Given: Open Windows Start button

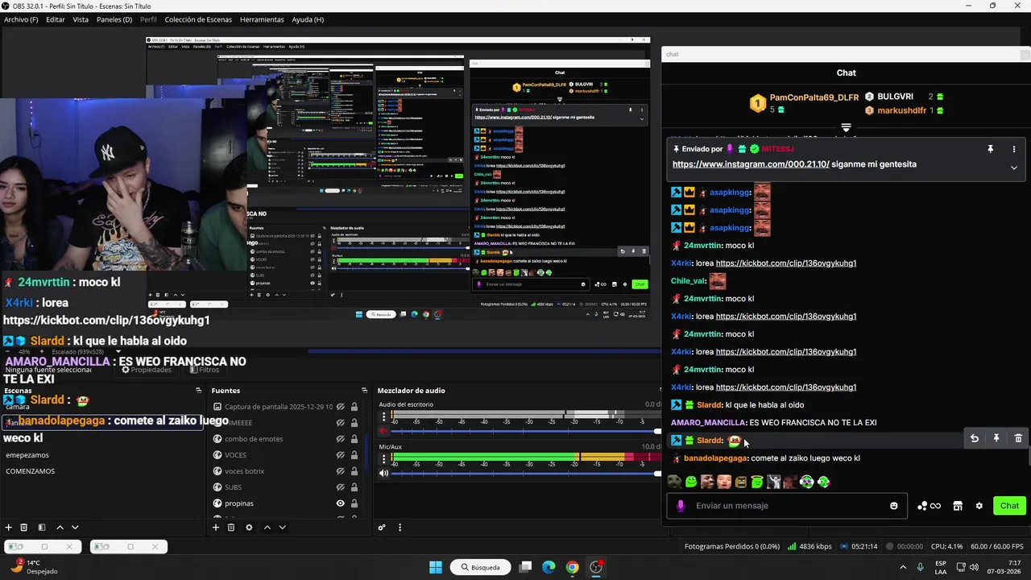Looking at the screenshot, I should coord(436,567).
